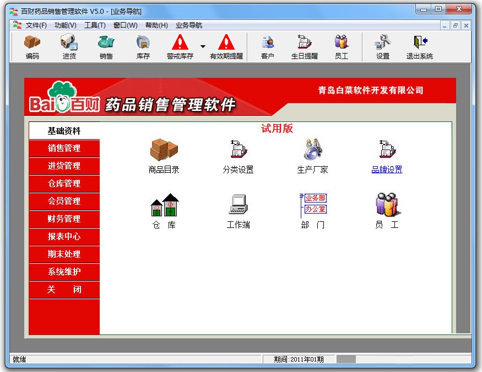Click the 期间:2011年01期 status text
The height and width of the screenshot is (372, 482).
(299, 359)
